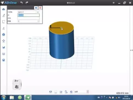Open the basic entities cube icon
Screen dimensions: 133x100
click(x=4, y=9)
